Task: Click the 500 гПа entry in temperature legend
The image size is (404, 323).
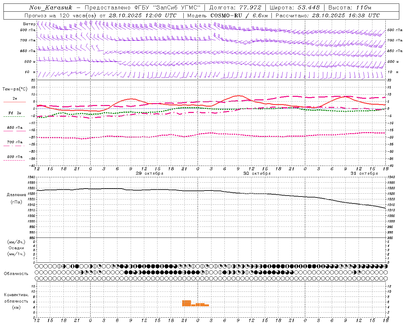Action: (x=15, y=157)
